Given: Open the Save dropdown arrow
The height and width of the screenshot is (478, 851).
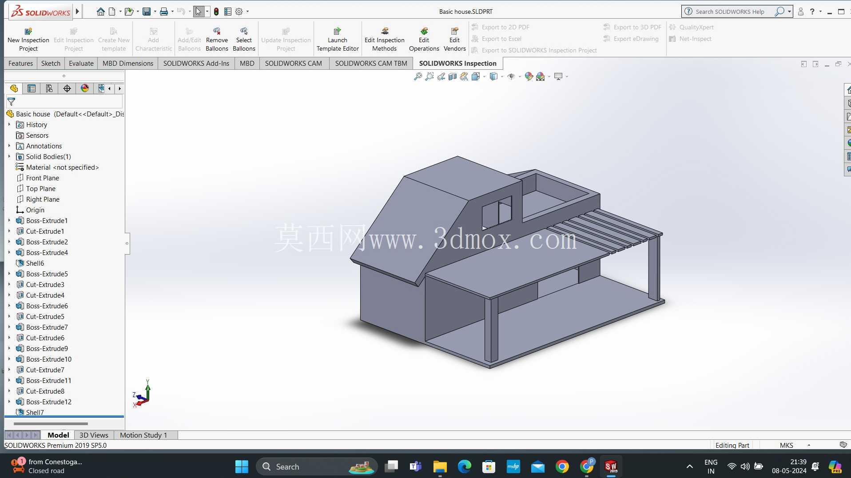Looking at the screenshot, I should pos(155,12).
